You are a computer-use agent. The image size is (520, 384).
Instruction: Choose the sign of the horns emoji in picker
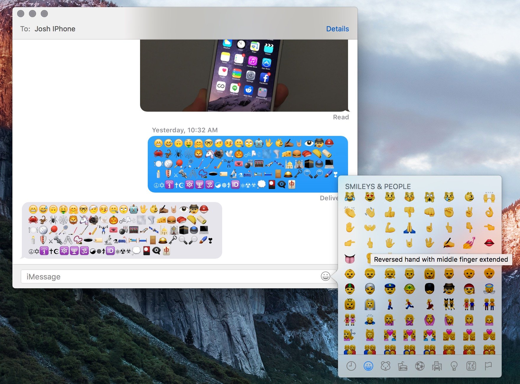(x=409, y=243)
